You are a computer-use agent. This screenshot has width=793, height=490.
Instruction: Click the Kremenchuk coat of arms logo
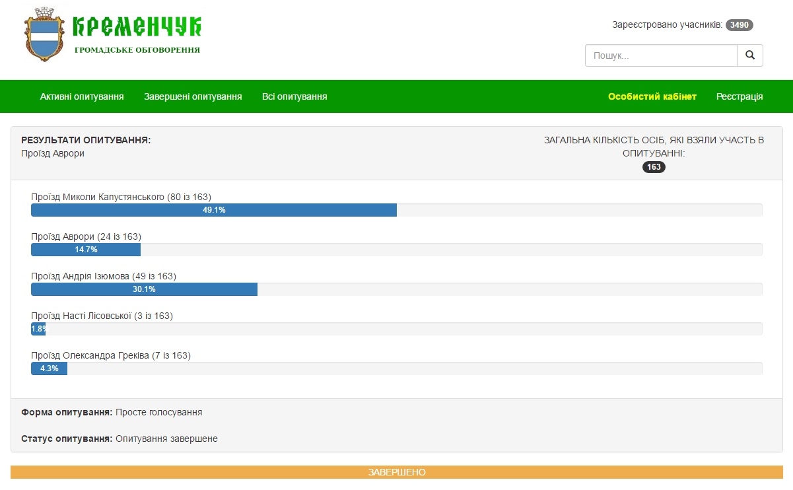[46, 35]
